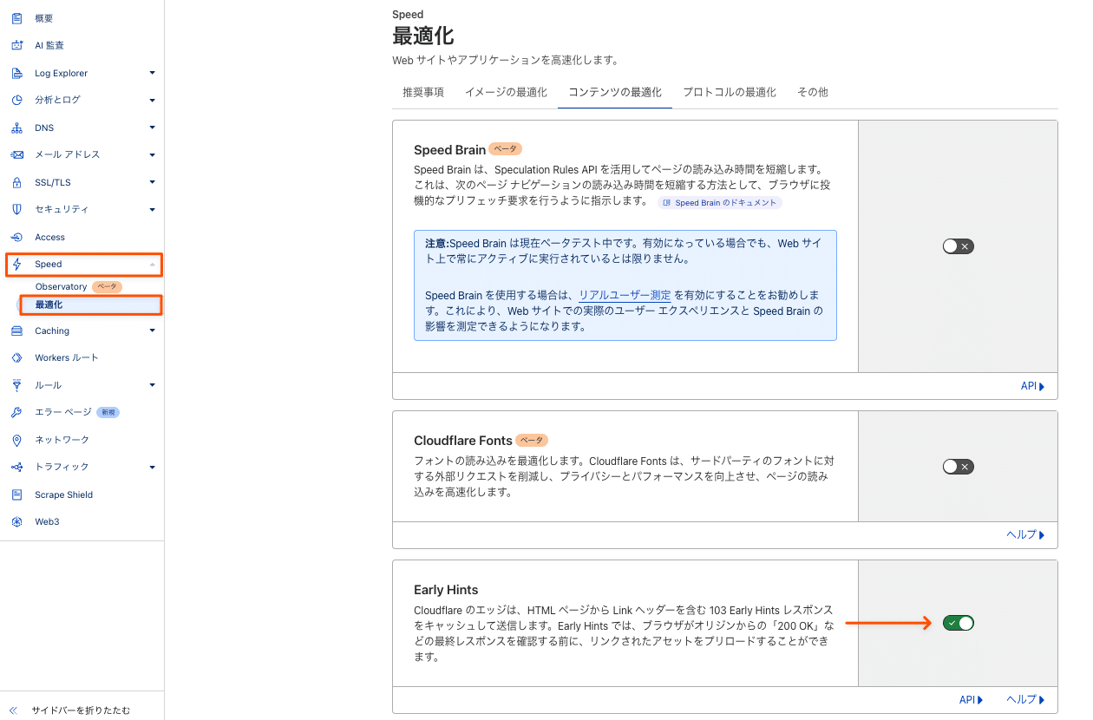
Task: Open the Speed Brain のドキュメント link
Action: click(x=719, y=203)
